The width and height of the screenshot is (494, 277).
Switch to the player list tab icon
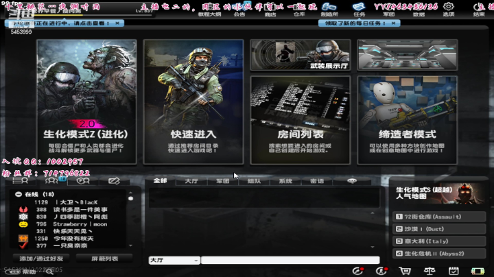pos(20,181)
